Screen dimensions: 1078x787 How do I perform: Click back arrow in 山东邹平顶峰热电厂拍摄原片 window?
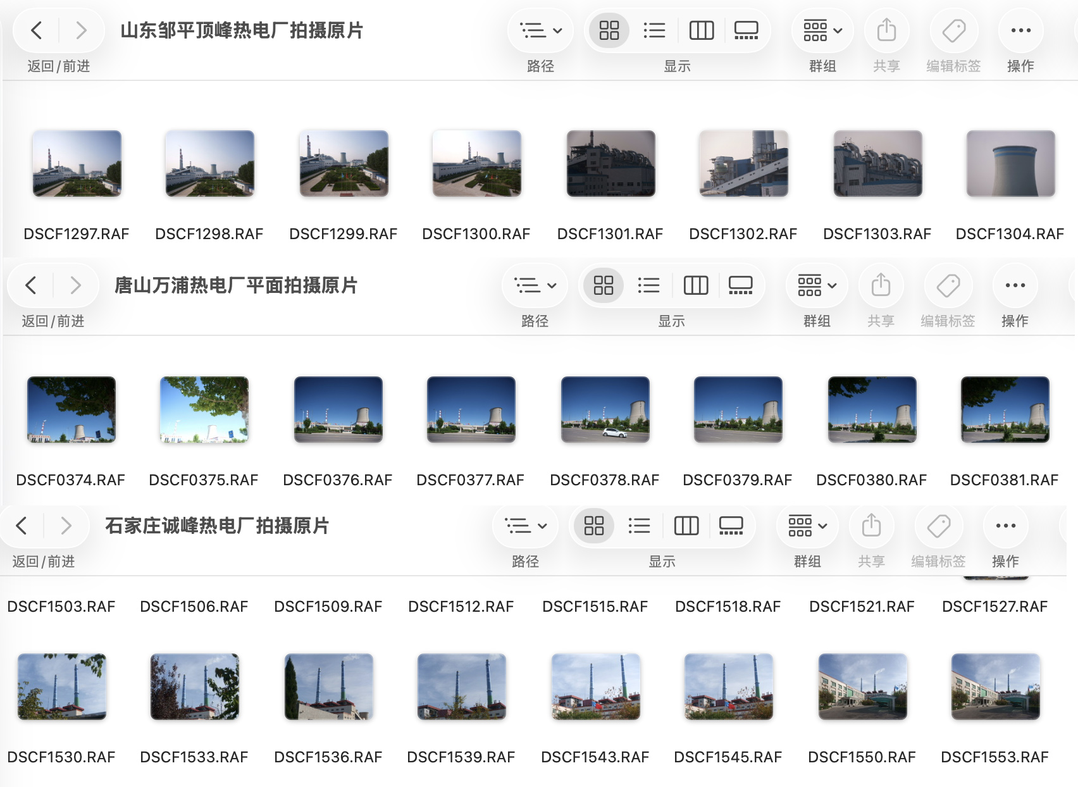(37, 30)
